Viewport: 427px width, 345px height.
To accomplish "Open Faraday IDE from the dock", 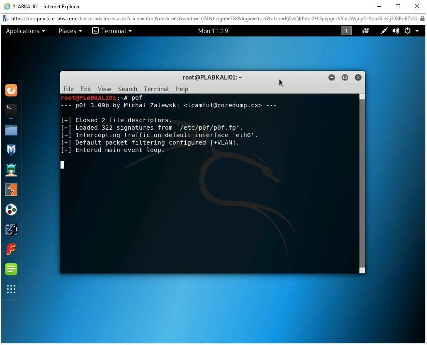I will point(11,249).
